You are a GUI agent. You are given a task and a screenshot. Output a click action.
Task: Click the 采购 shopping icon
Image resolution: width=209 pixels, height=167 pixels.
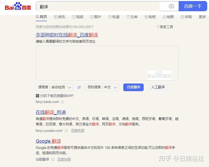182,17
